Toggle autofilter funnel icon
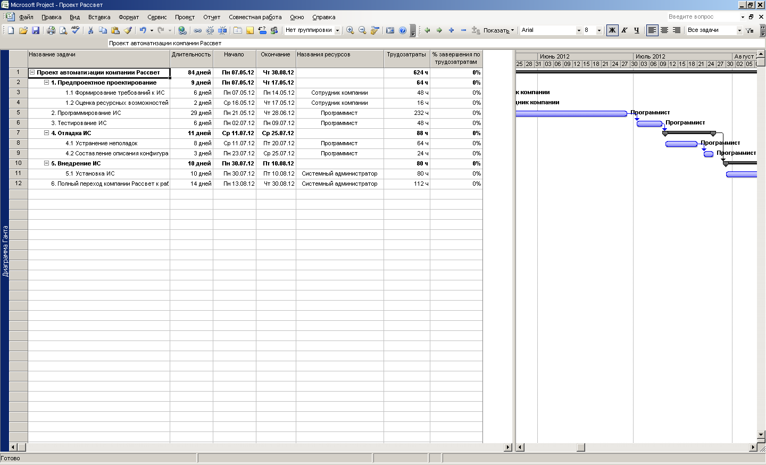 (750, 30)
